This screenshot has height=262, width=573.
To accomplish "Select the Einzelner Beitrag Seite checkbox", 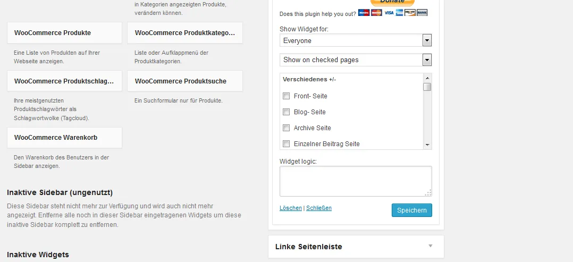I will pyautogui.click(x=286, y=143).
